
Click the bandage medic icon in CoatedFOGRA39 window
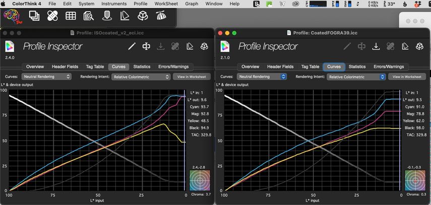click(x=390, y=46)
